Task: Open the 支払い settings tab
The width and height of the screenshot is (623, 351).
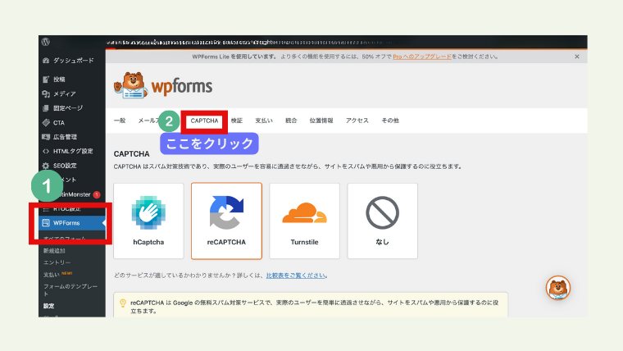Action: coord(263,121)
